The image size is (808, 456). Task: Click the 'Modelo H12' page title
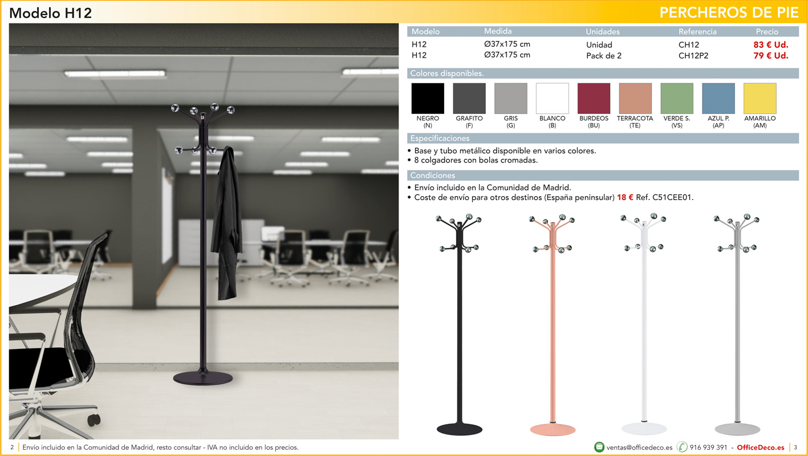click(x=51, y=13)
